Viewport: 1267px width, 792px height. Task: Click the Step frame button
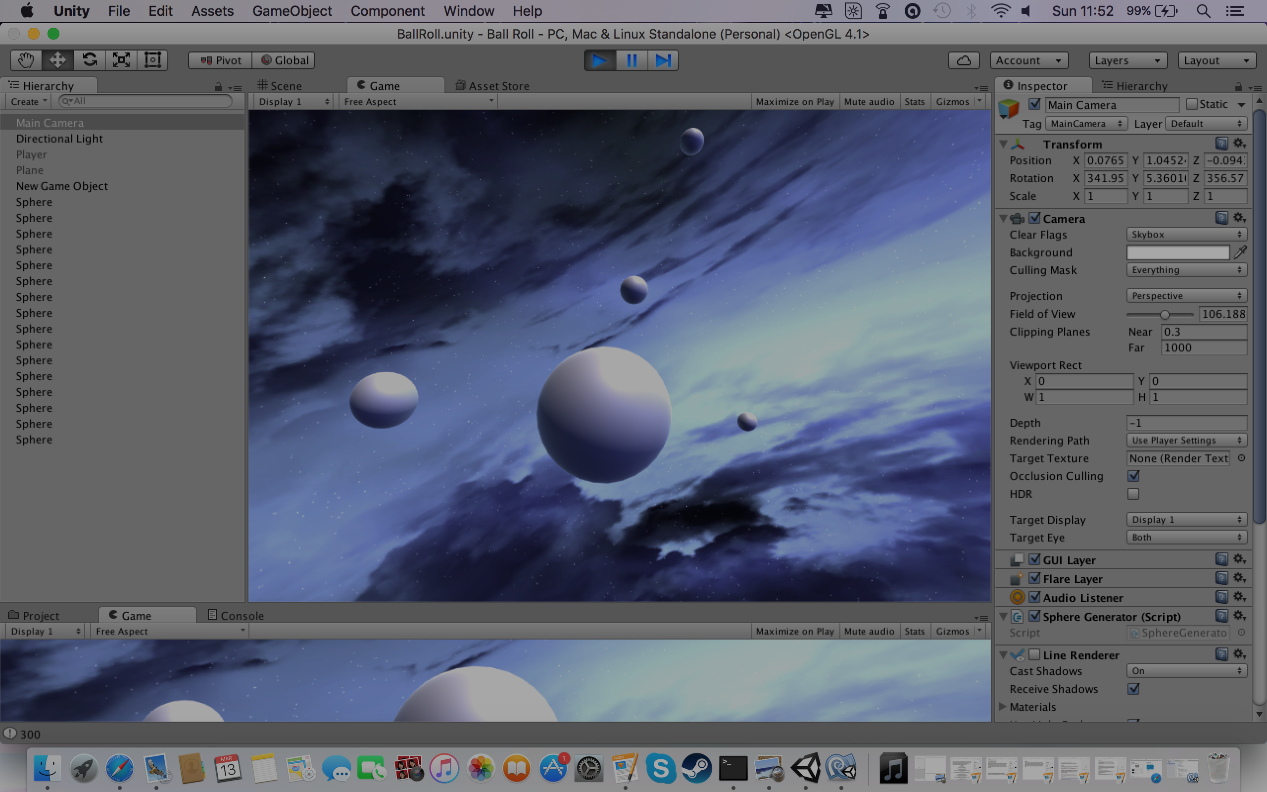[663, 60]
